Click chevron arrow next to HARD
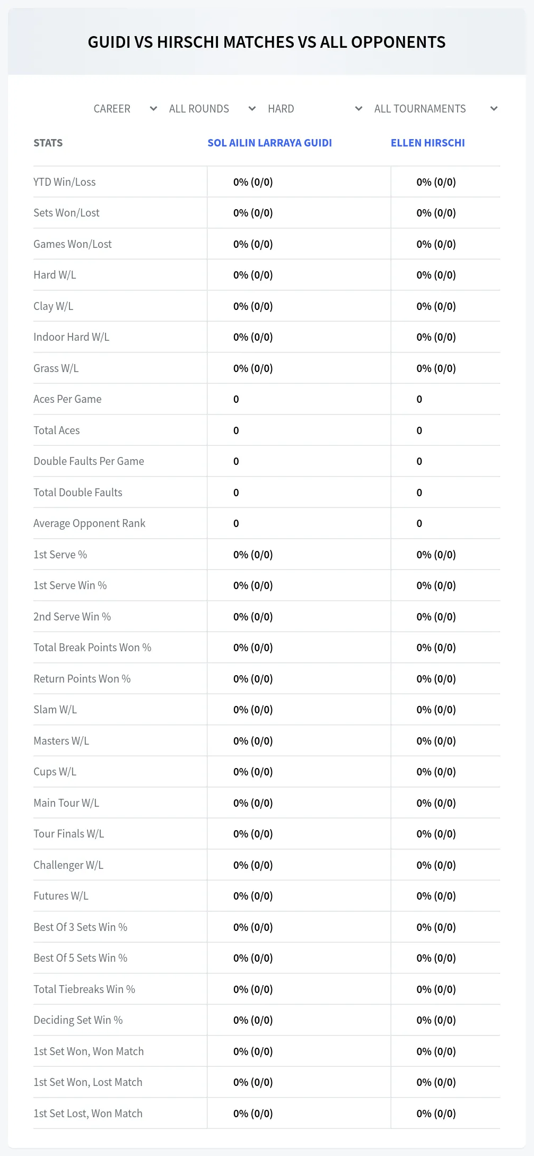 point(358,109)
